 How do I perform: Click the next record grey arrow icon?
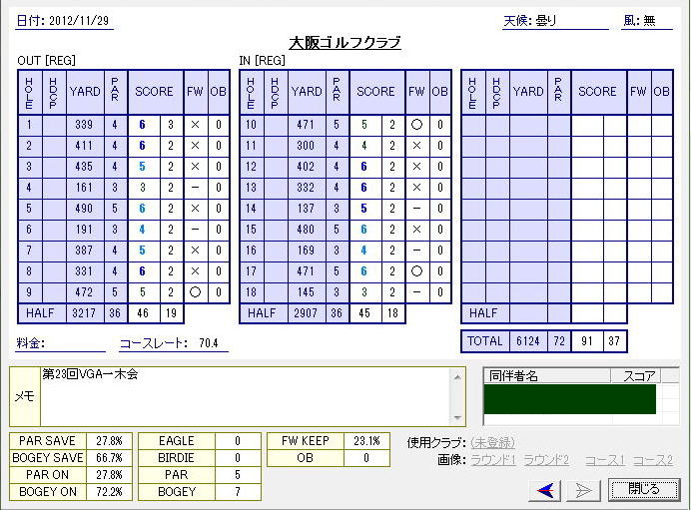(x=583, y=490)
